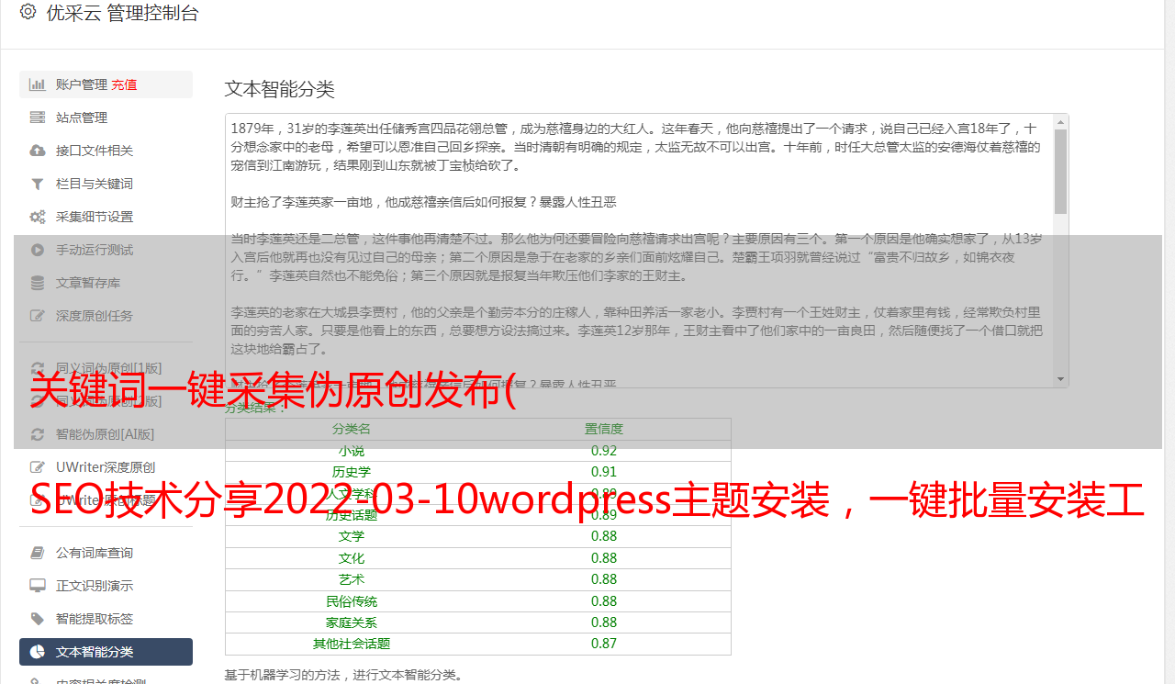Click the 0.87 confidence value

604,644
